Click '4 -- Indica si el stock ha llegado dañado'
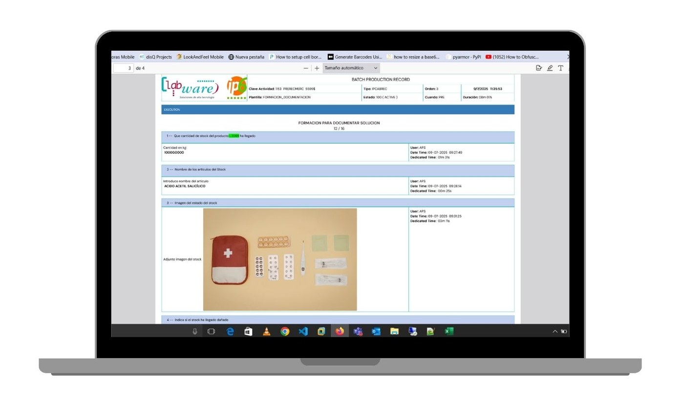This screenshot has width=684, height=405. click(x=338, y=320)
